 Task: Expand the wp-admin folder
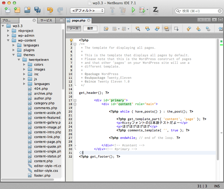coord(8,36)
